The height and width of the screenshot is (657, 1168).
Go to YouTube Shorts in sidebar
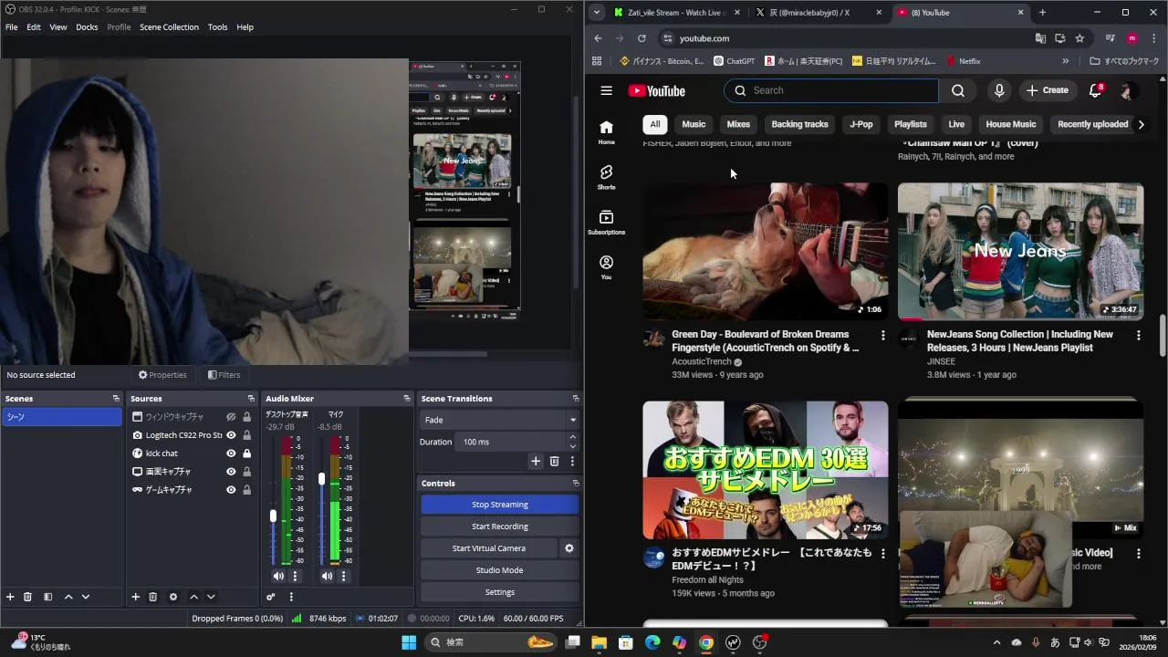tap(606, 177)
